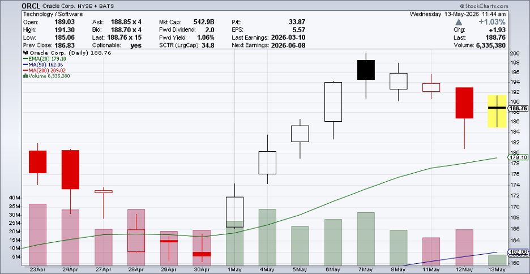Click the Next Earnings 2026-06-08 value
530x274 pixels.
[x=288, y=45]
